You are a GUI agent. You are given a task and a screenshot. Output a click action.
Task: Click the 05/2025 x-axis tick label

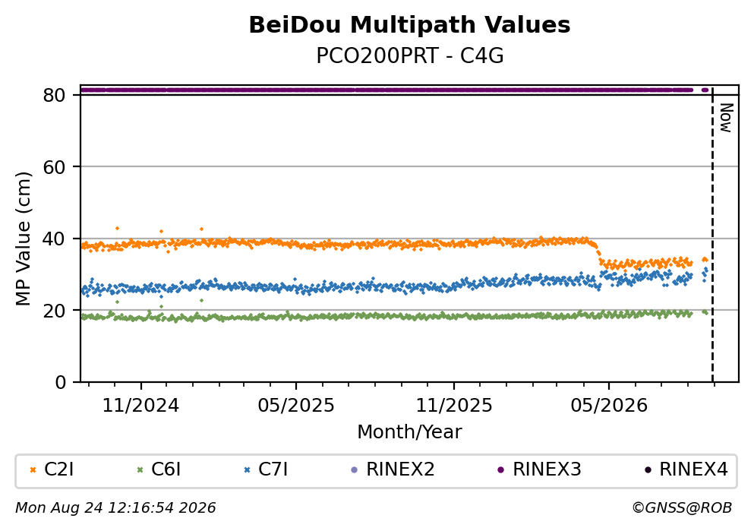click(x=295, y=406)
